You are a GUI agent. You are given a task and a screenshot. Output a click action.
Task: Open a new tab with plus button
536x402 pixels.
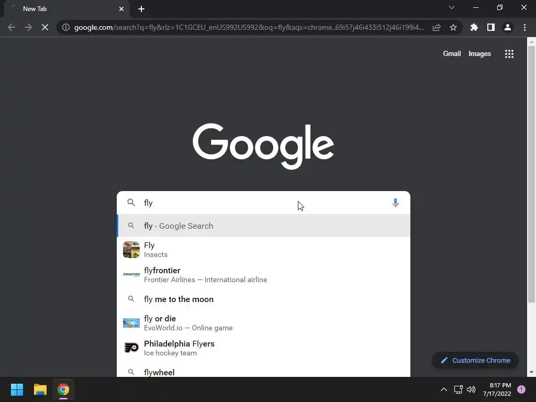141,9
